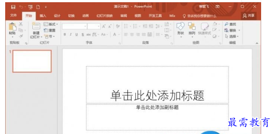
Task: Select slide 1 thumbnail
Action: pos(32,61)
